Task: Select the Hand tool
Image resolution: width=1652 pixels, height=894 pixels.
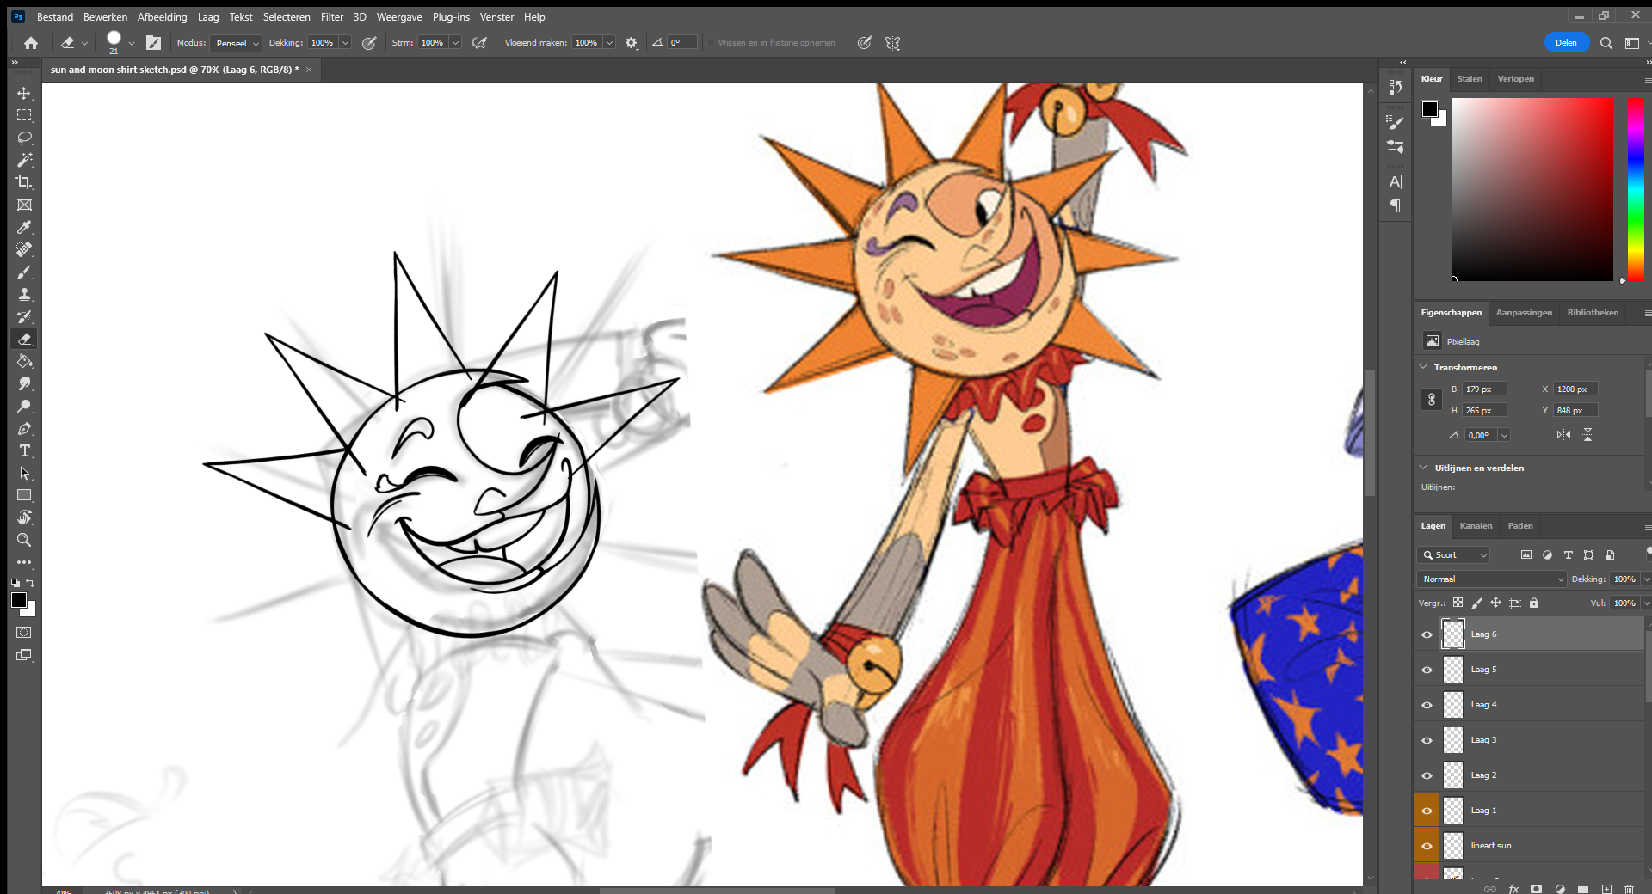Action: [24, 517]
